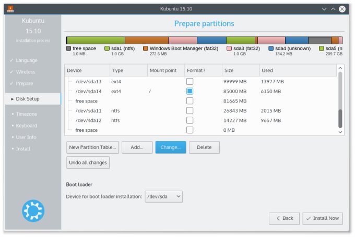Sort by the Used column header
The image size is (355, 237).
298,70
